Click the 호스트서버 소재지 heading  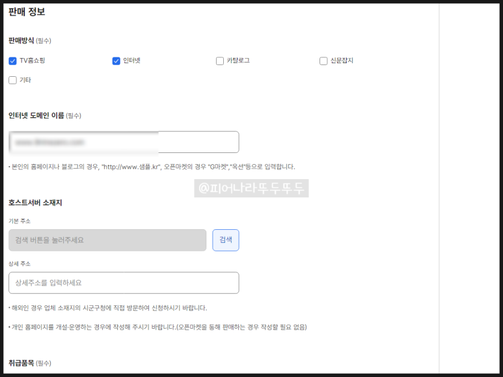coord(35,202)
